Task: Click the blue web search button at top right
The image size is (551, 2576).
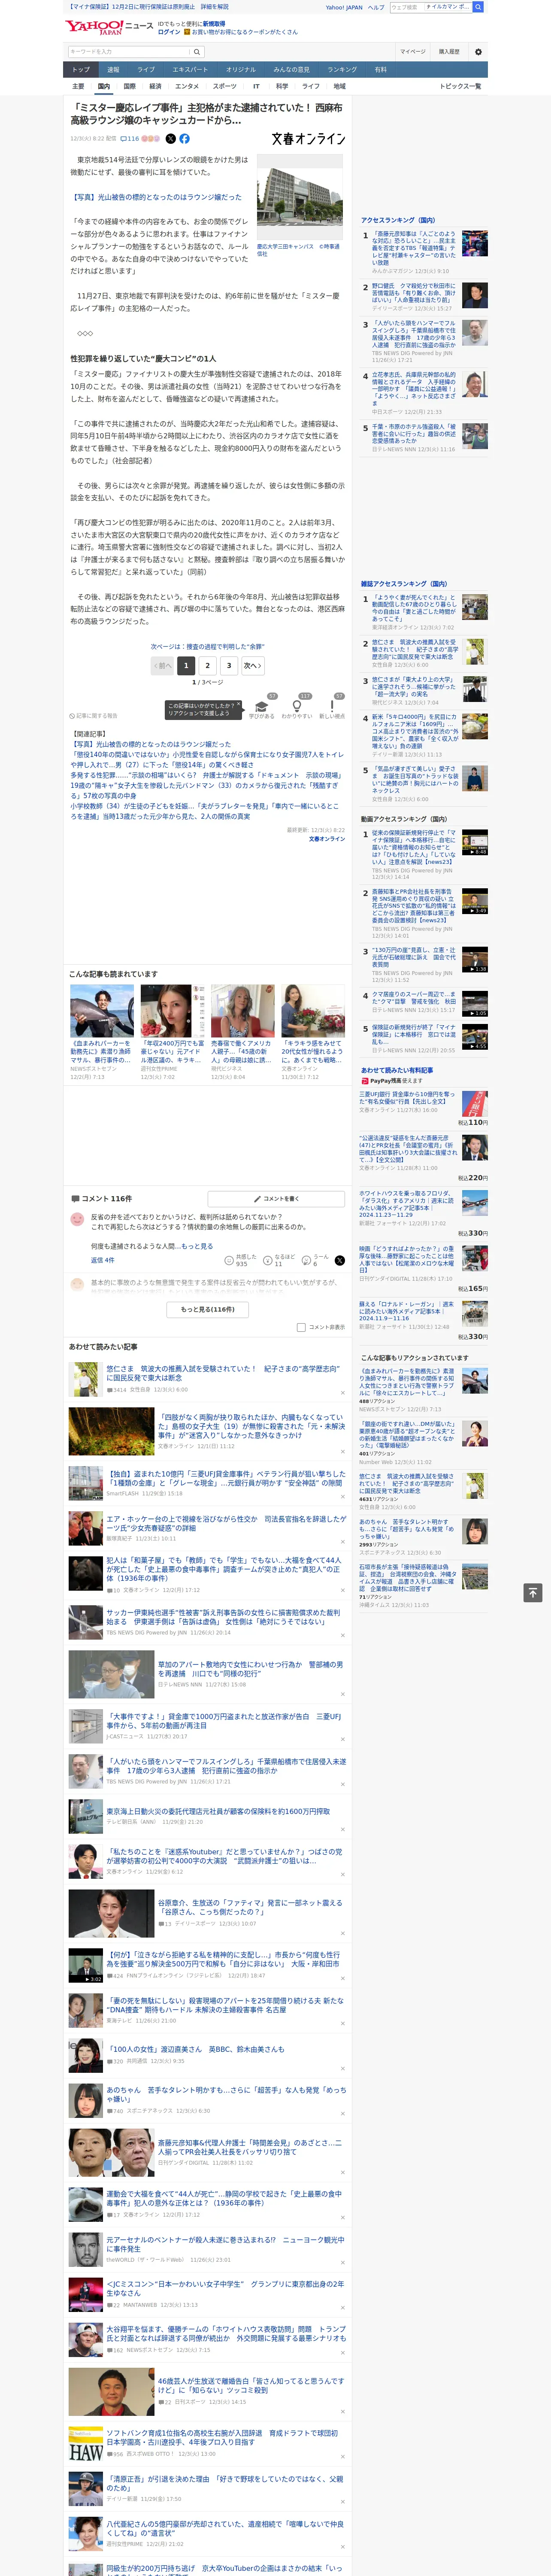Action: point(478,7)
